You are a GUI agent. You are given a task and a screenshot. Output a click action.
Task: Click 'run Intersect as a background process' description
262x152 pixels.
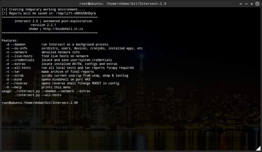tap(75, 44)
